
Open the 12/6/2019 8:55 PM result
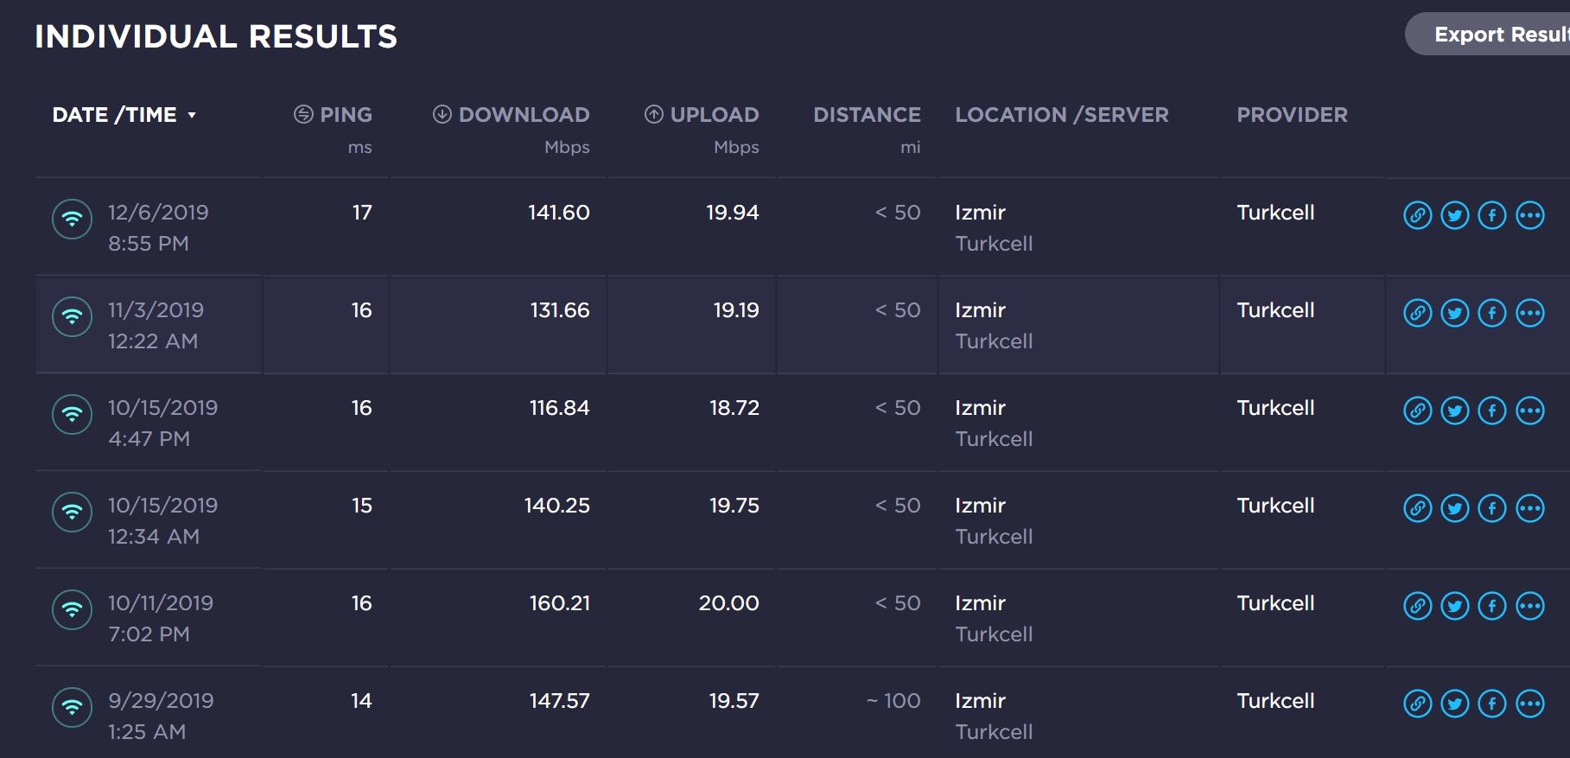pos(158,228)
